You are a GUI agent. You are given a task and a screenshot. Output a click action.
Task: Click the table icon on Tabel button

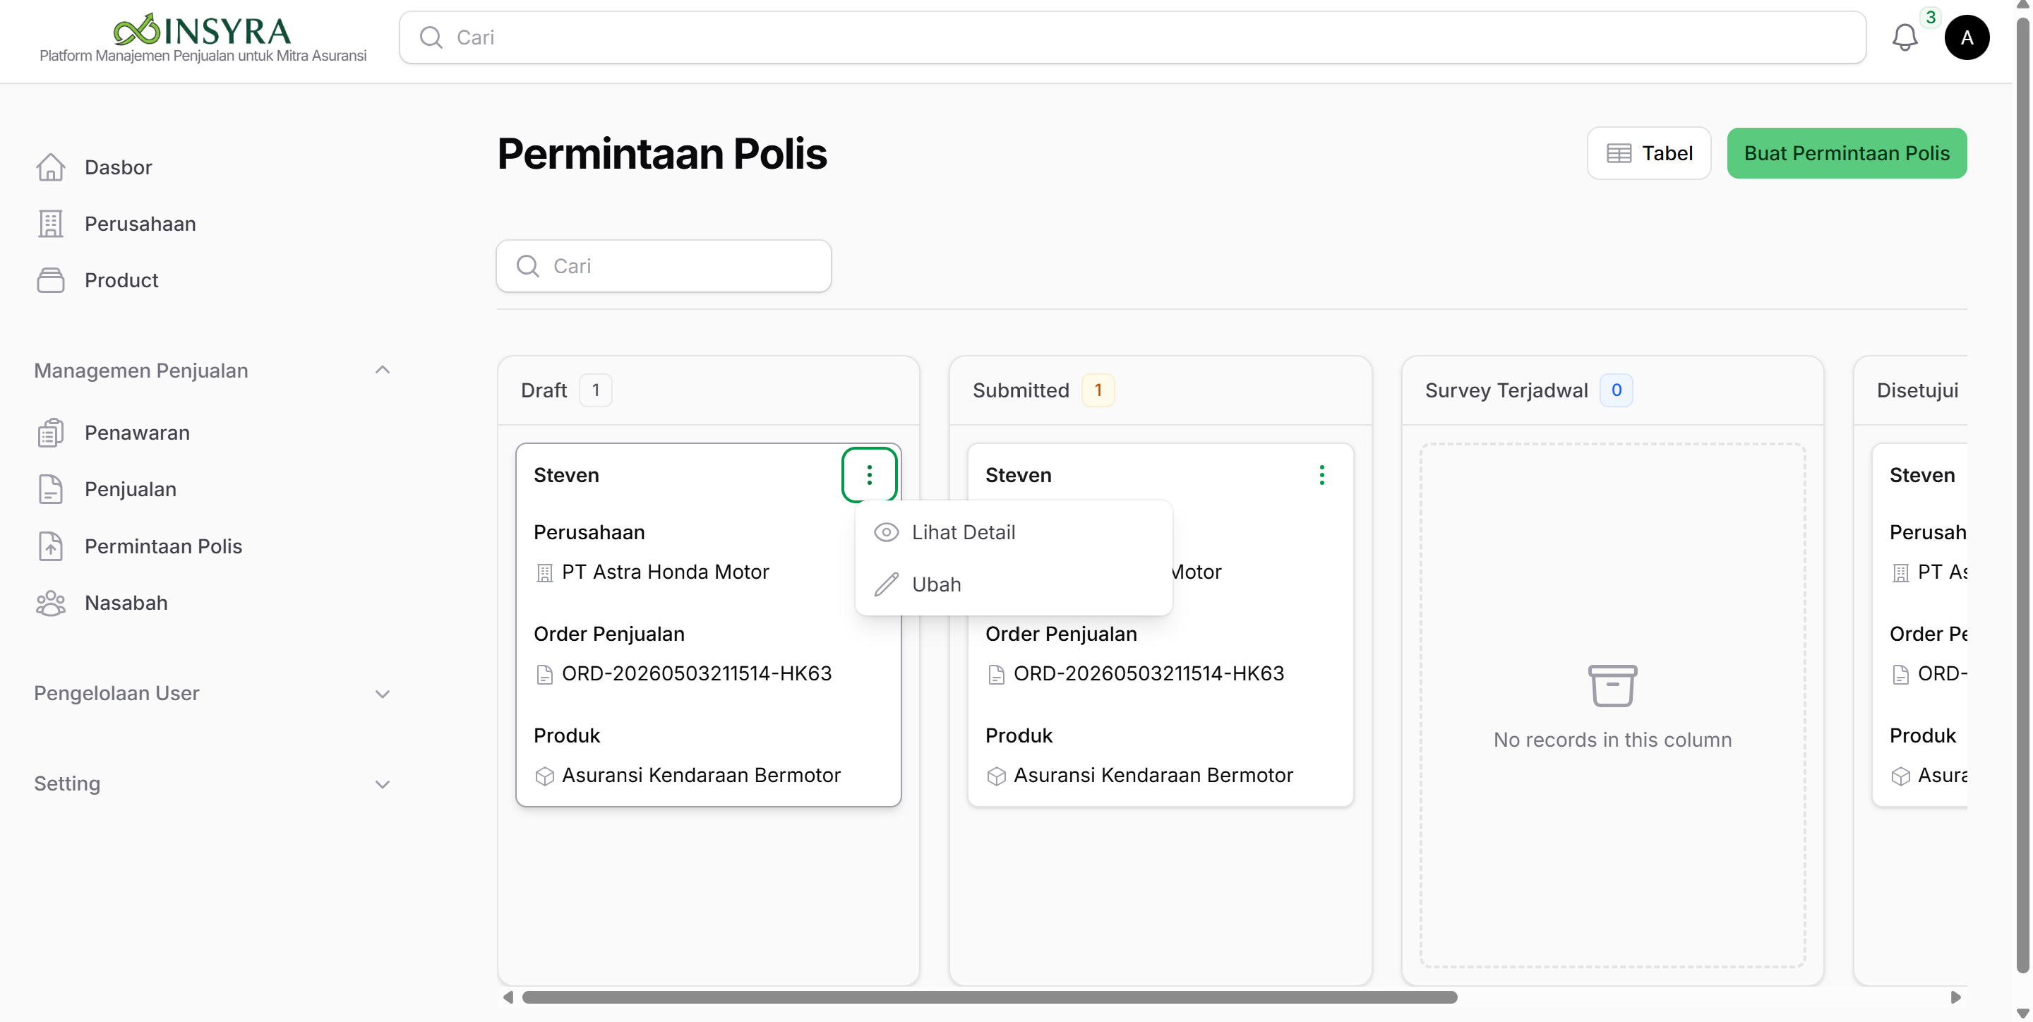click(x=1619, y=153)
